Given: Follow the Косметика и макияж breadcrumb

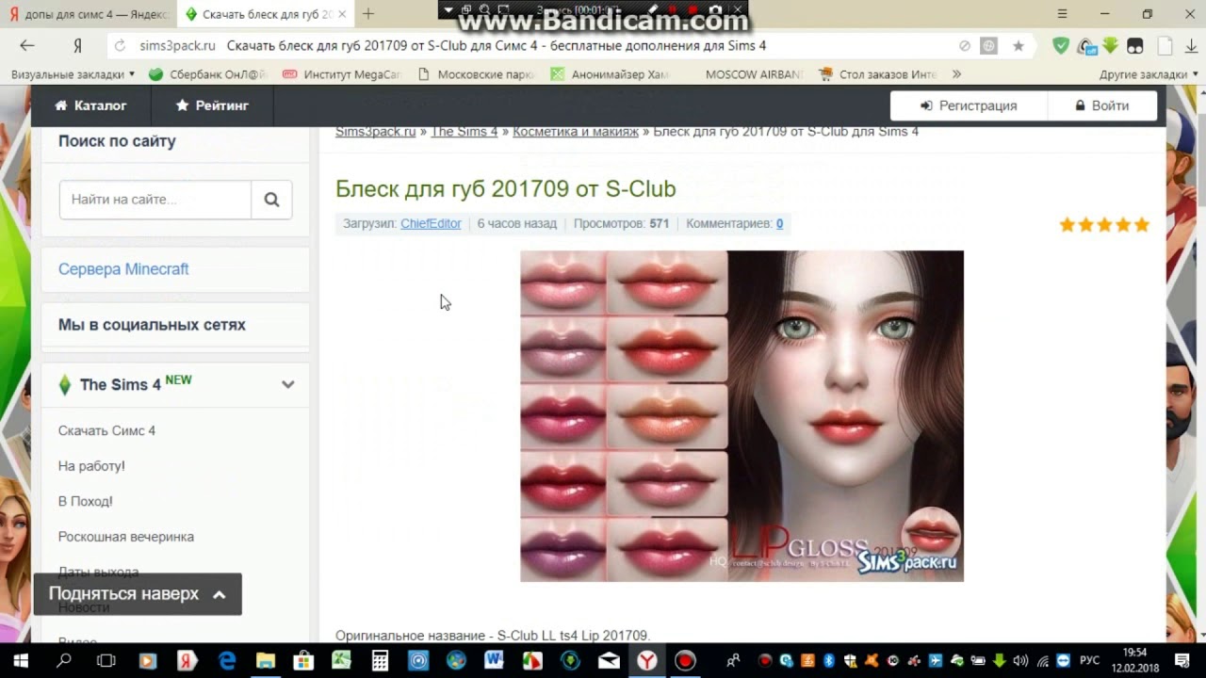Looking at the screenshot, I should tap(576, 132).
